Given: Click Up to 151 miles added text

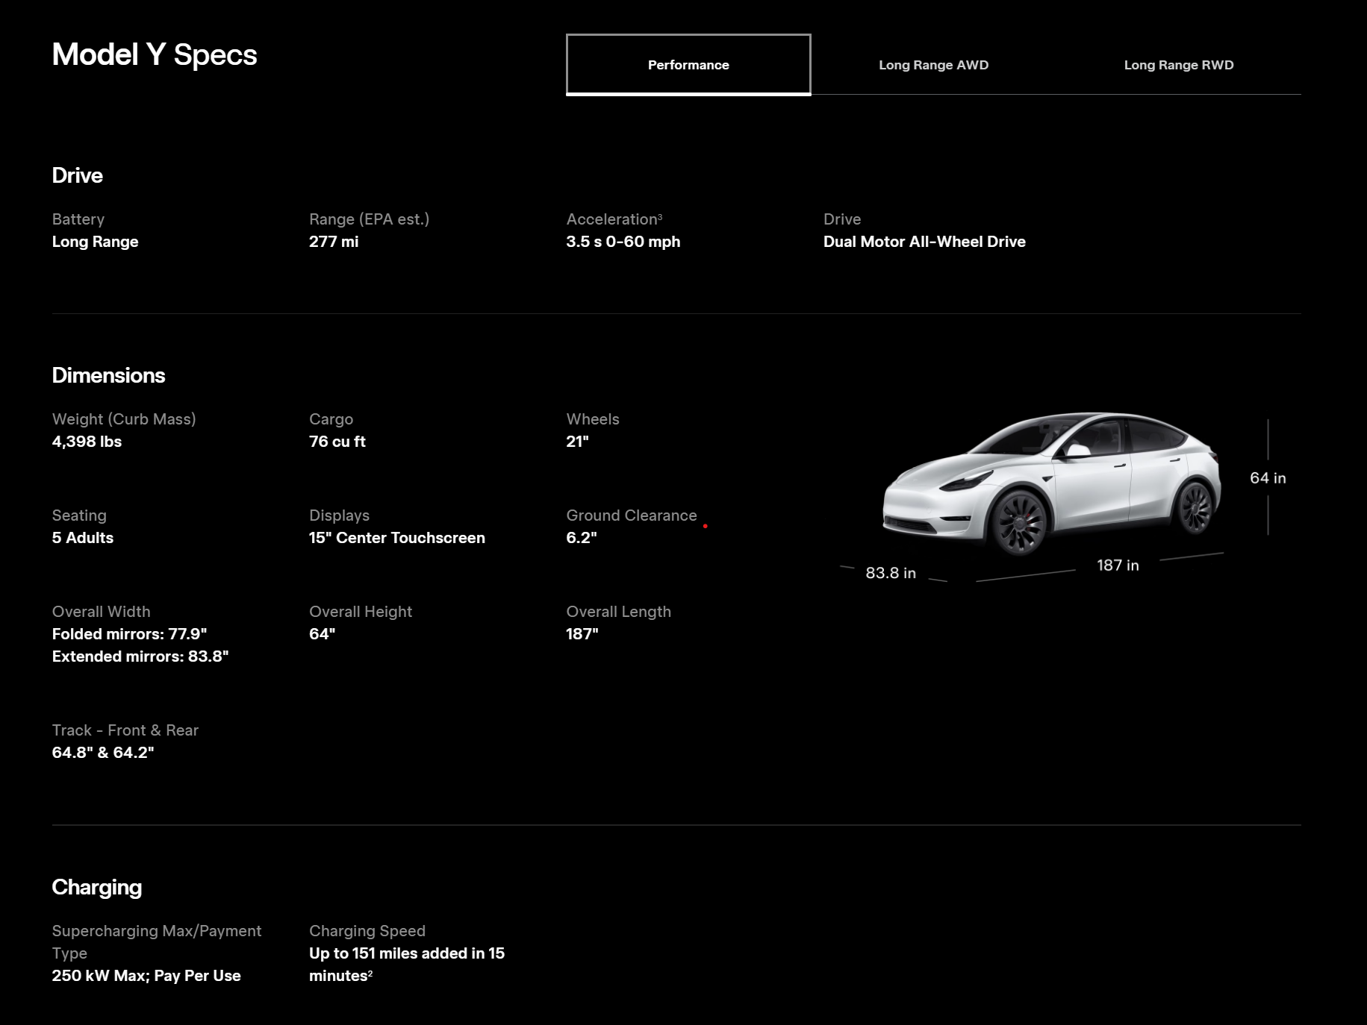Looking at the screenshot, I should 407,965.
